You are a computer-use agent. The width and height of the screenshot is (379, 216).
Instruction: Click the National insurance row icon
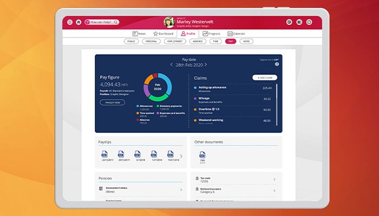pos(197,189)
